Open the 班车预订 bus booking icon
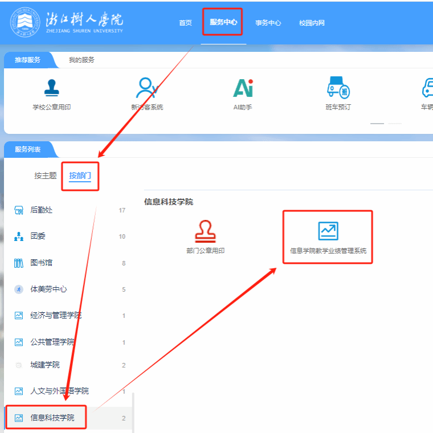This screenshot has width=433, height=433. click(x=338, y=88)
